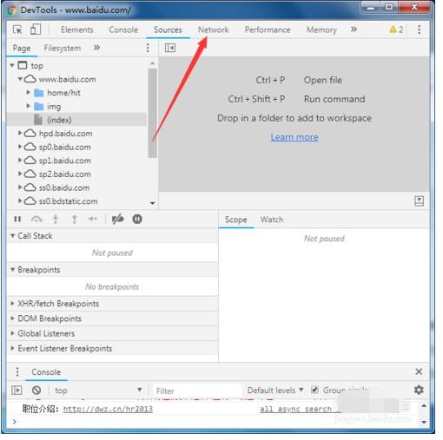Click the drawer toggle icon below the editor
443x440 pixels.
pos(419,200)
